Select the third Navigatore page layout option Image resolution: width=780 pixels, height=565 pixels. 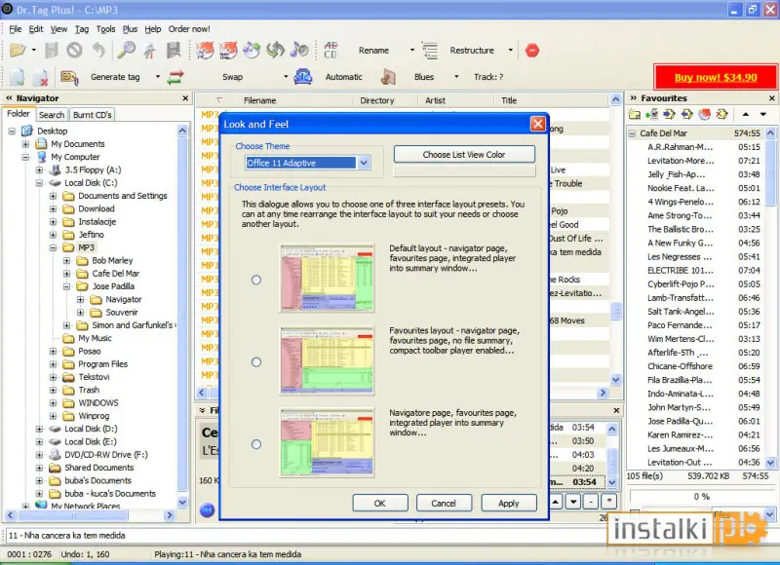pyautogui.click(x=256, y=444)
